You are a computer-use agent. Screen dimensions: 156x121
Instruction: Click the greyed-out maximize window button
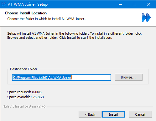[134, 4]
